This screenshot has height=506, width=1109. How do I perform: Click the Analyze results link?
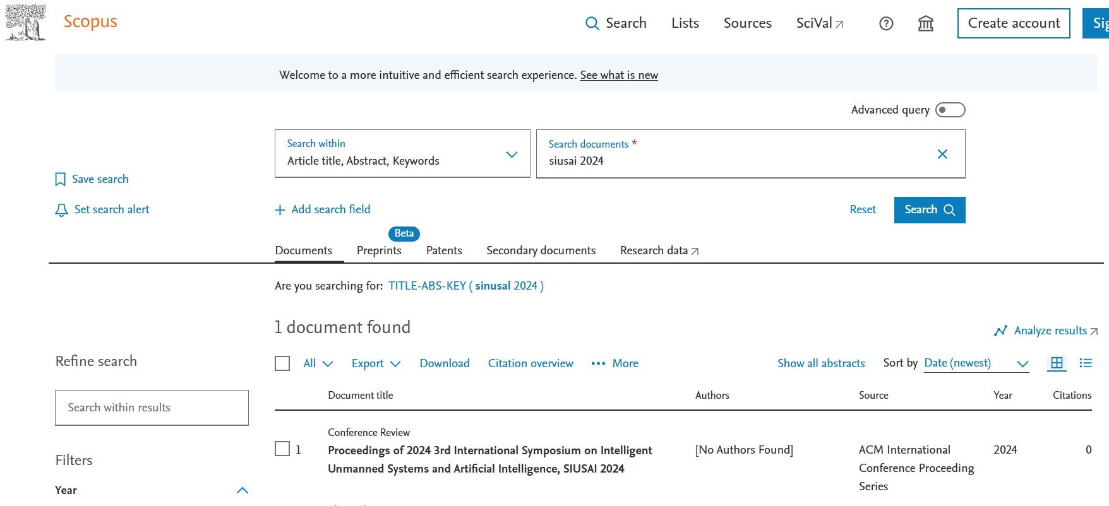coord(1051,331)
